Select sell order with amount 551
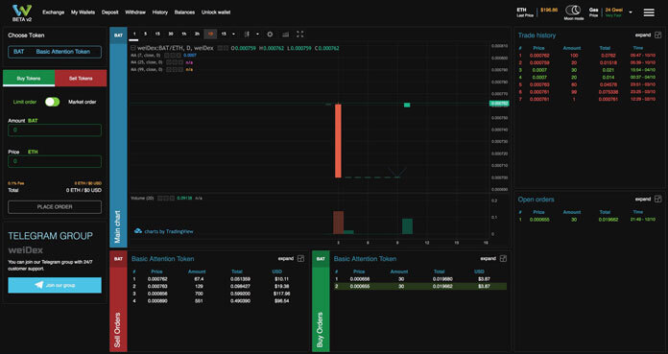 click(217, 300)
